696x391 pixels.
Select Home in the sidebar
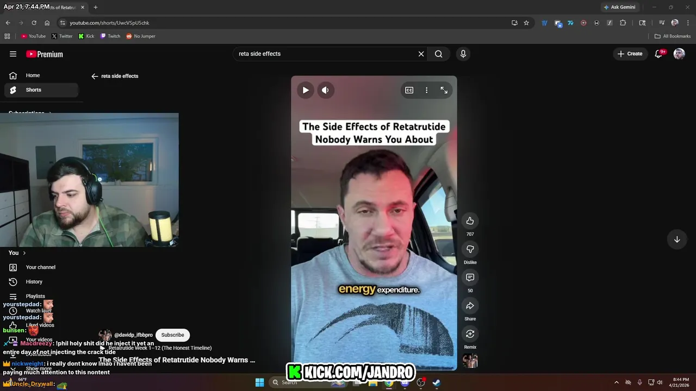click(41, 75)
